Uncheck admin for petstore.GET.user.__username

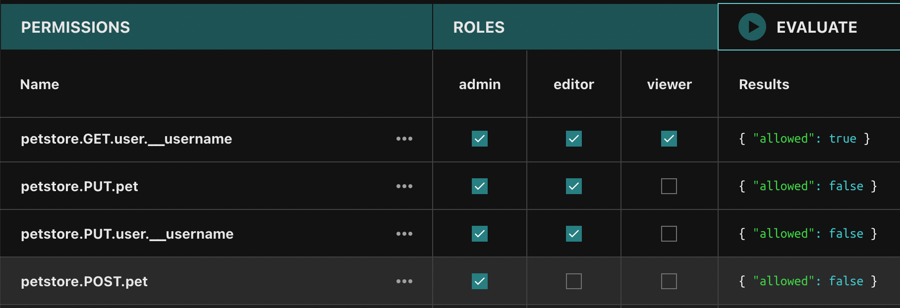pos(479,139)
